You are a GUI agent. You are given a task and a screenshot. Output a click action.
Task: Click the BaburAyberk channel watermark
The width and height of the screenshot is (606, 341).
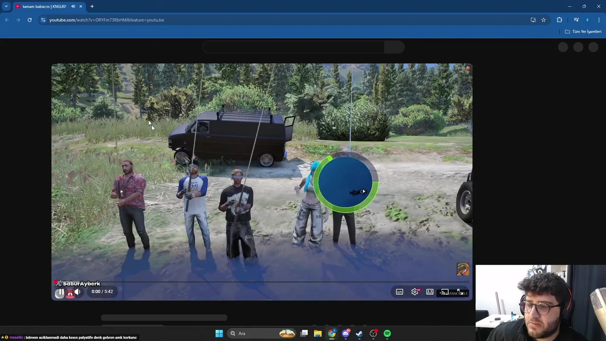pyautogui.click(x=77, y=283)
